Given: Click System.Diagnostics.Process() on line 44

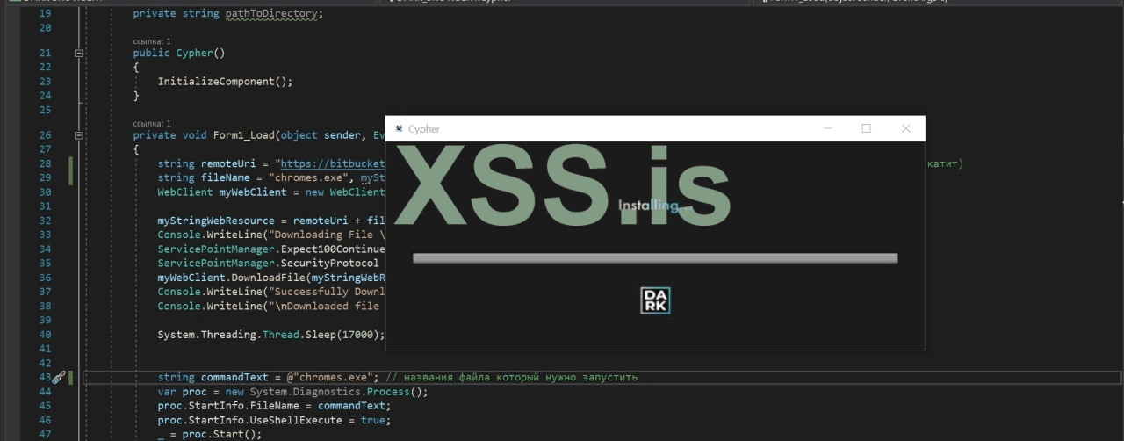Looking at the screenshot, I should pyautogui.click(x=339, y=392).
